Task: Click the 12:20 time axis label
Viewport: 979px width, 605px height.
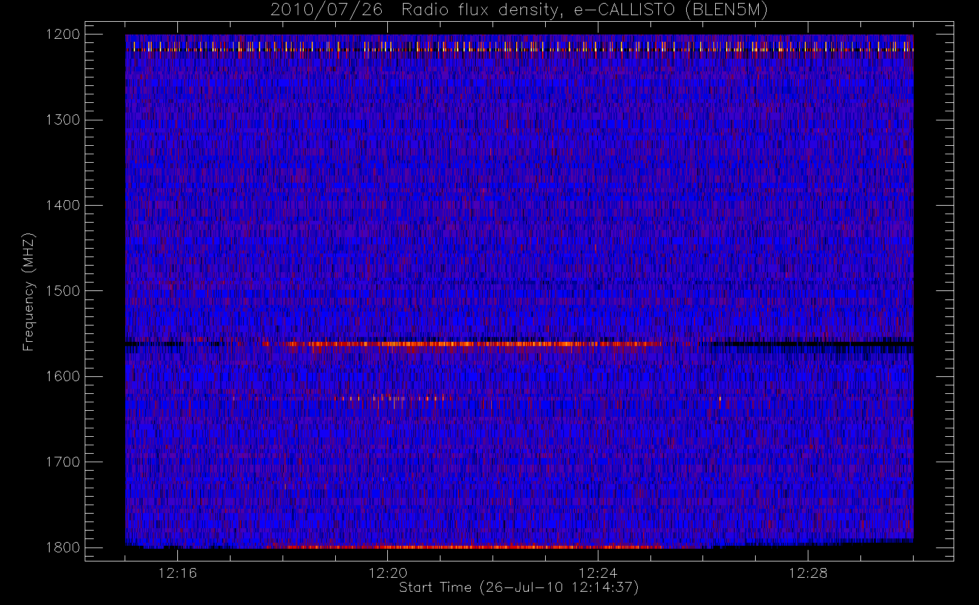Action: point(388,573)
